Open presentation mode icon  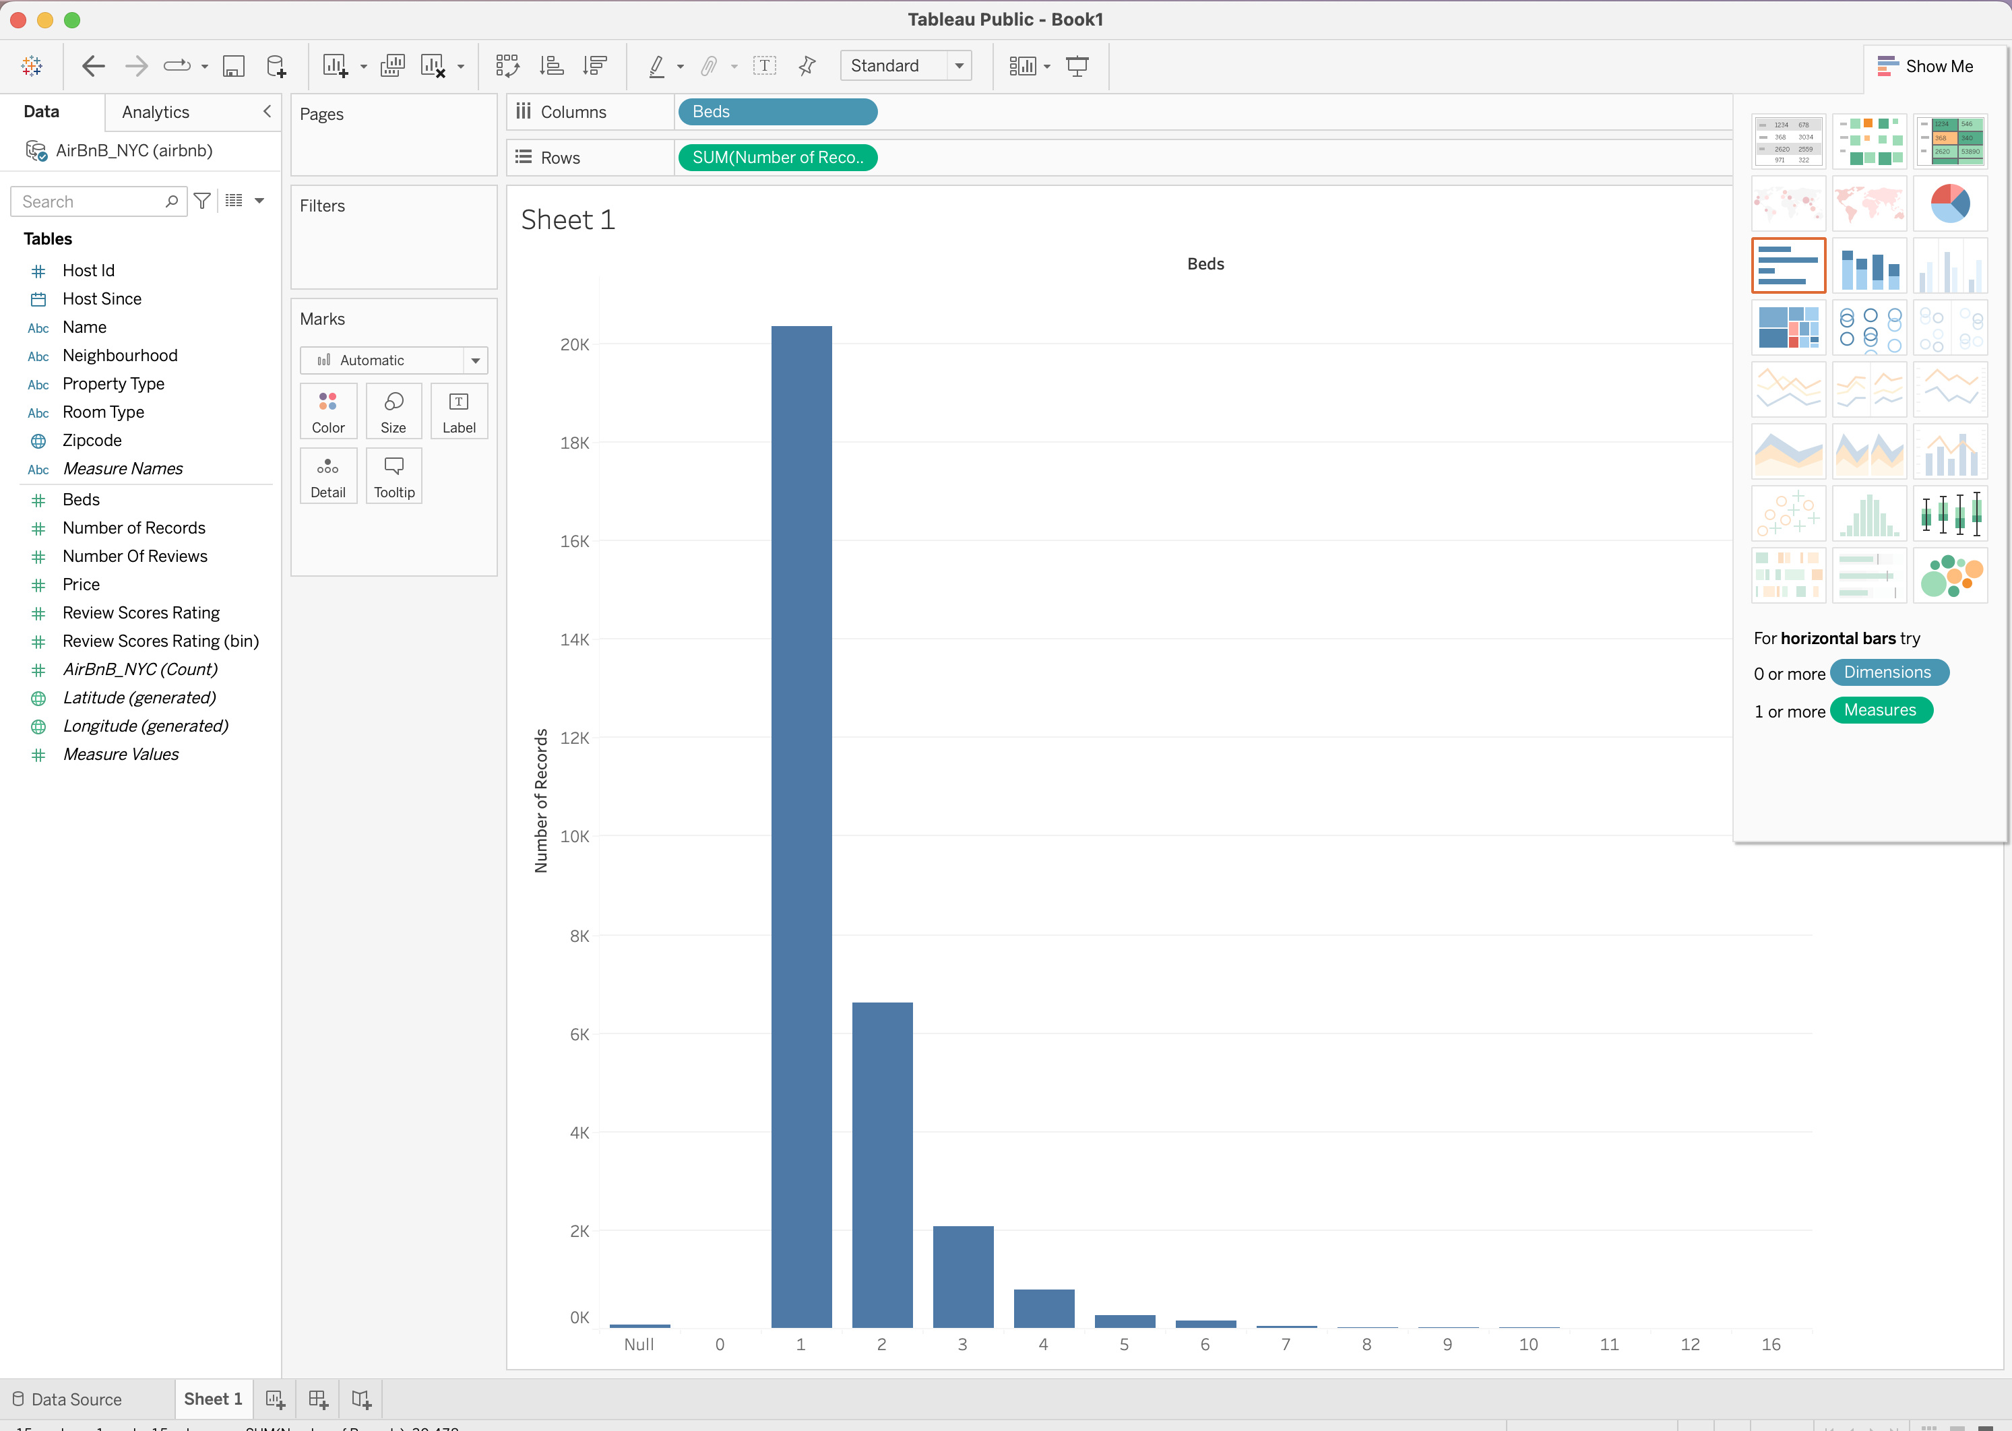coord(1077,66)
